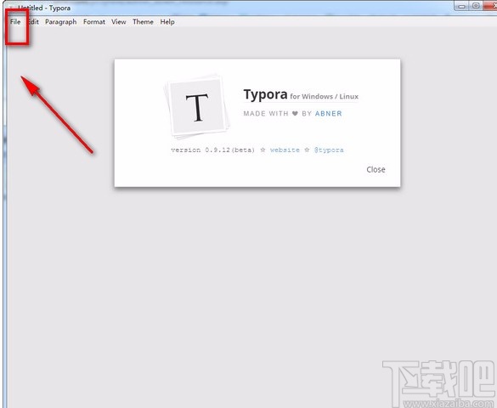Close the Typora about dialog
Screen dimensions: 497x408
376,170
